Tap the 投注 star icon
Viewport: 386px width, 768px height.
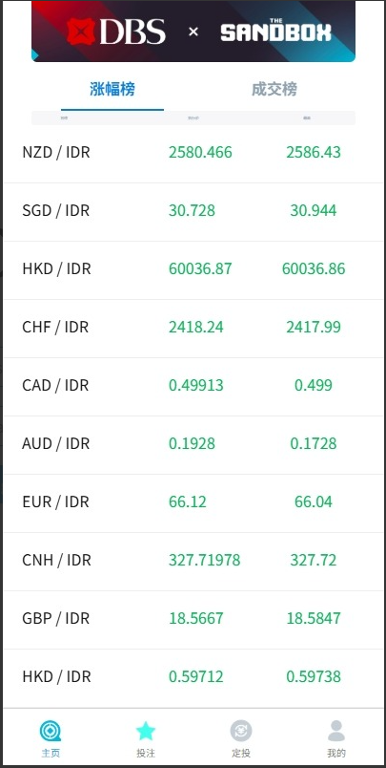pyautogui.click(x=146, y=731)
